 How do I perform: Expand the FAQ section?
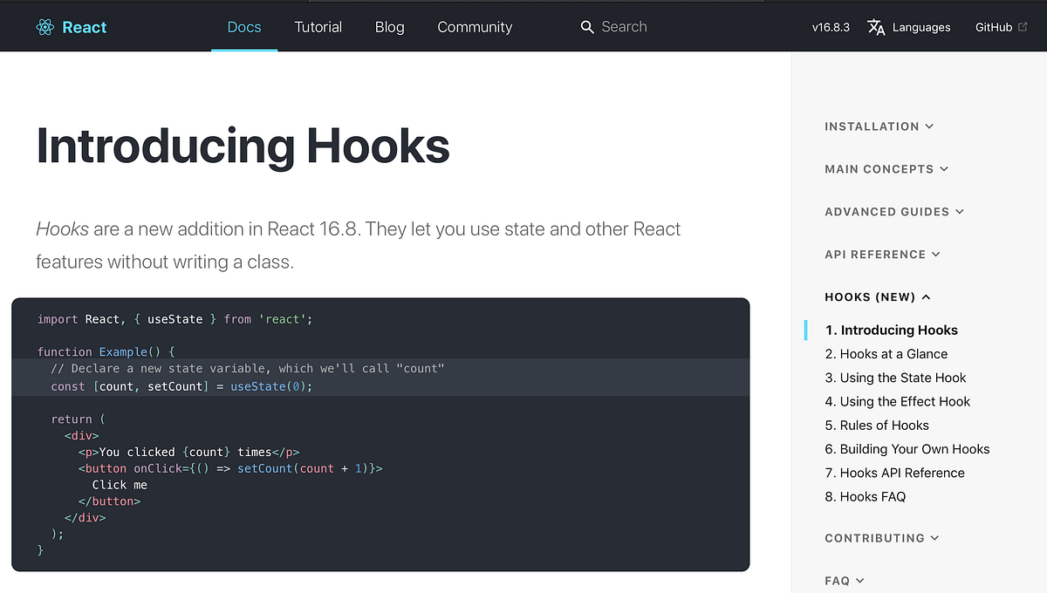pos(844,580)
